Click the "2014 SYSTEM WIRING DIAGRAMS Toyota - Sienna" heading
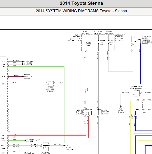Screen dimensions: 152x154 (81, 11)
